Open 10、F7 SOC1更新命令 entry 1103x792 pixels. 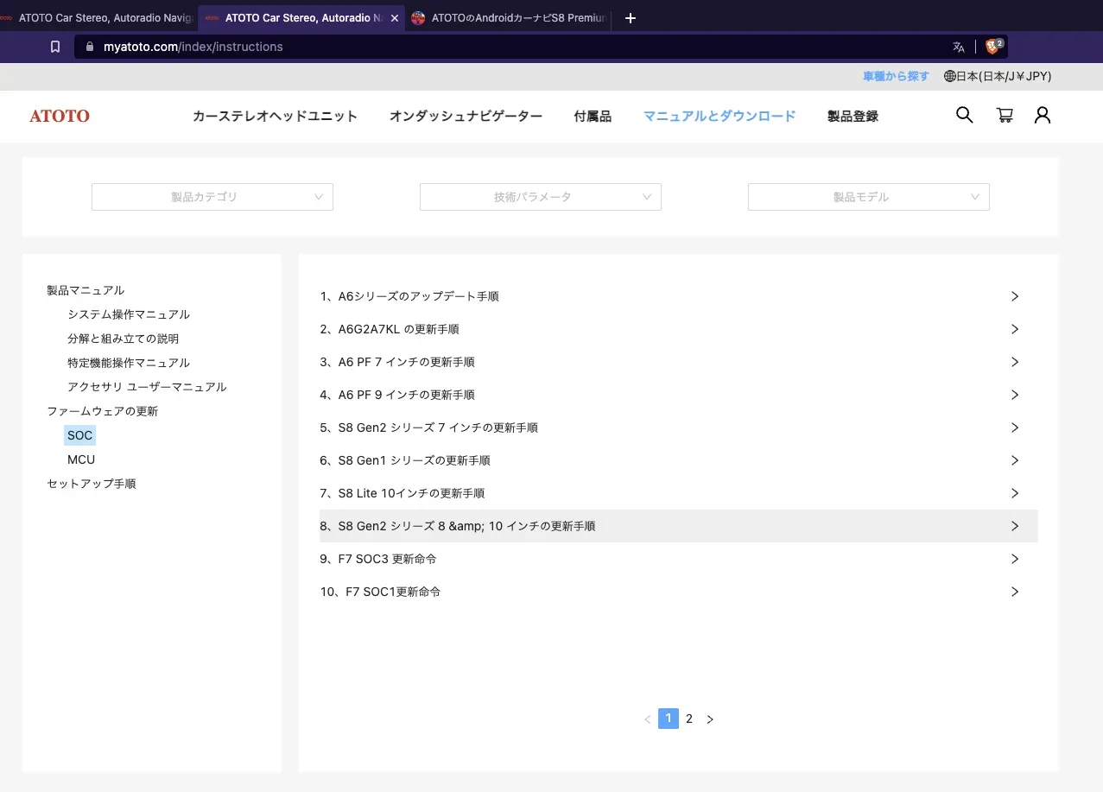(678, 592)
